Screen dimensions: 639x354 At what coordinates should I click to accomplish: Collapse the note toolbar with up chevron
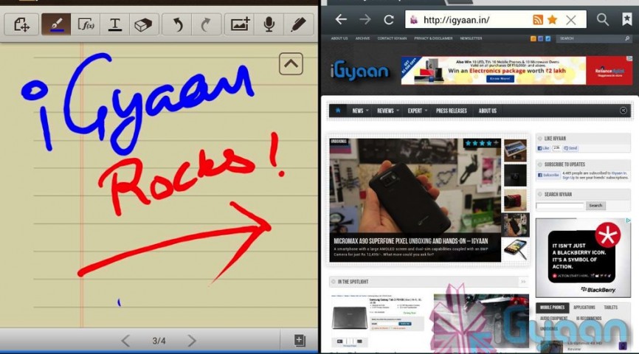coord(291,64)
